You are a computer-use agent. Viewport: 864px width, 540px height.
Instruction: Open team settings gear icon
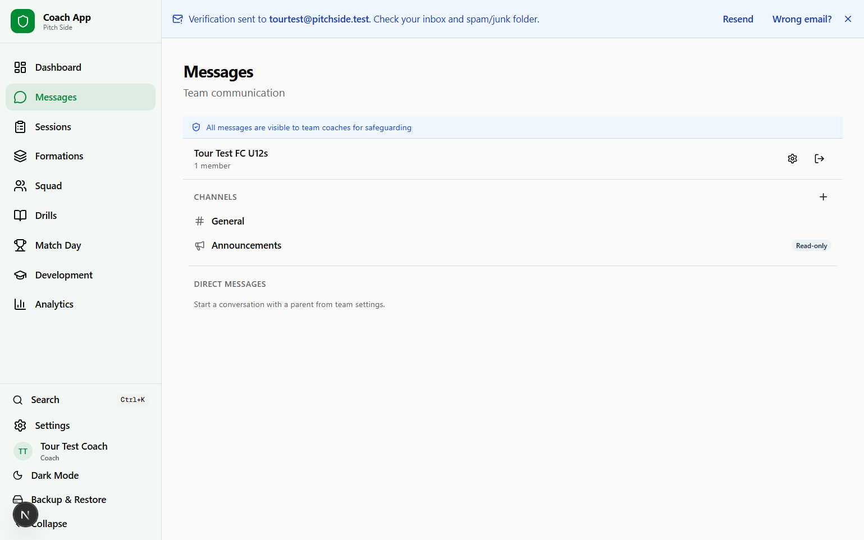792,159
